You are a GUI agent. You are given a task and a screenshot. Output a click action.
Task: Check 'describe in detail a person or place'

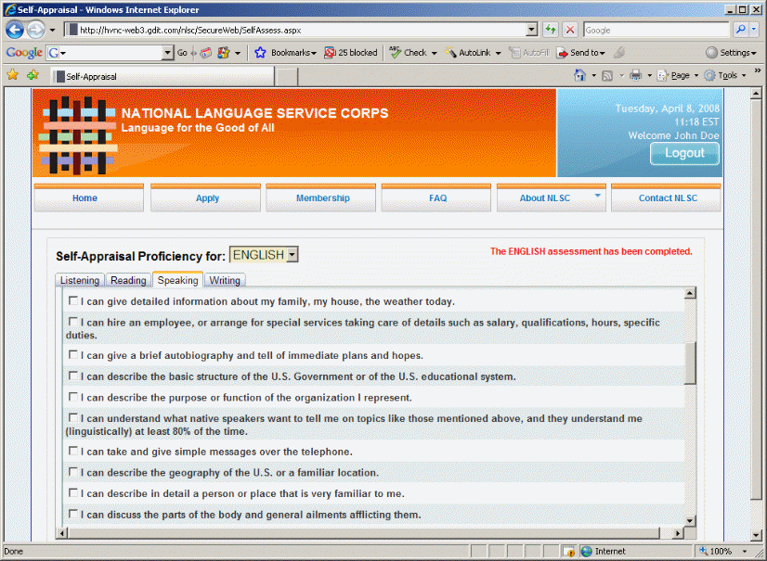[72, 492]
